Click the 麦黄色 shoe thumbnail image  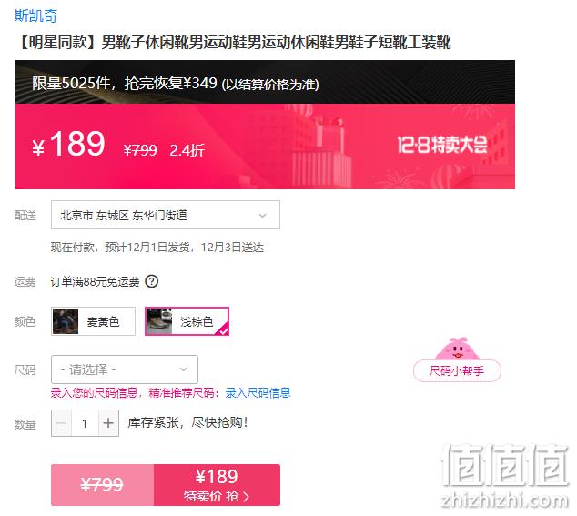pos(66,321)
